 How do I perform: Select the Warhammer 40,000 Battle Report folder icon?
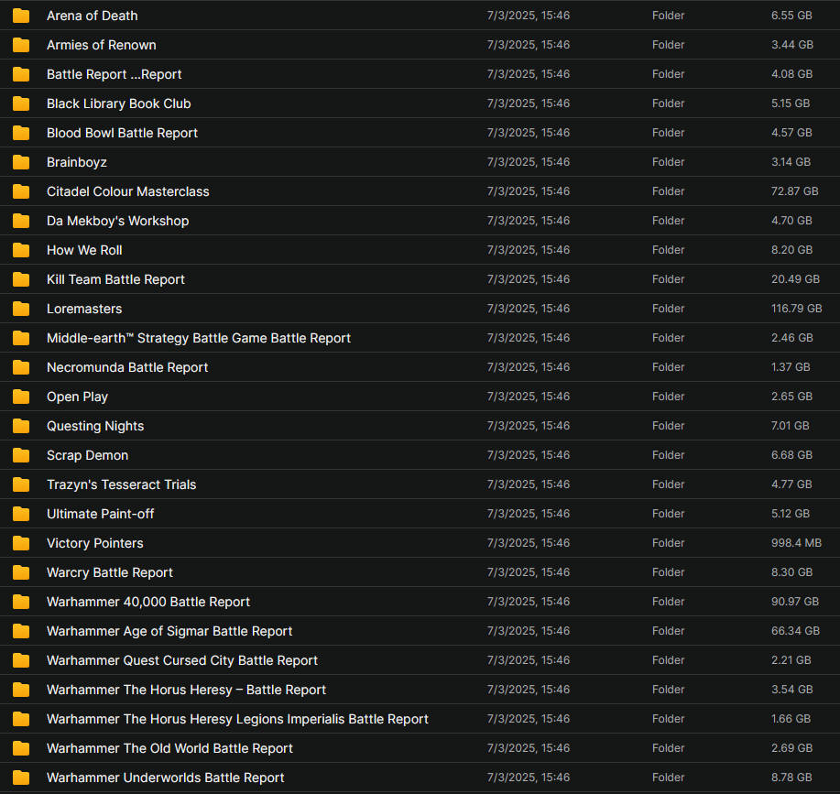coord(21,602)
